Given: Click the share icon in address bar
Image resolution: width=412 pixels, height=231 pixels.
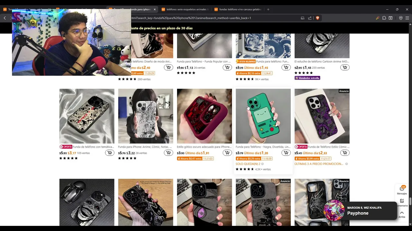Looking at the screenshot, I should 310,18.
